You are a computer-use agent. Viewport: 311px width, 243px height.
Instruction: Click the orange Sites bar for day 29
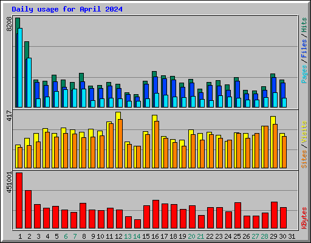[275, 146]
